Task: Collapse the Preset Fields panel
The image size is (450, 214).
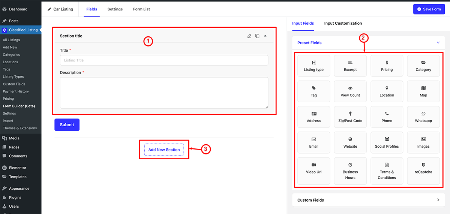Action: 438,43
